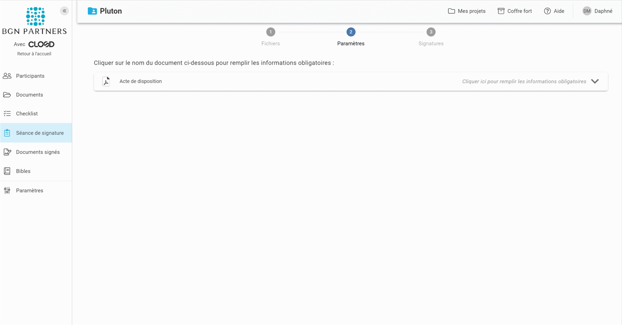Screen dimensions: 622x325
Task: Click the Bibles book icon
Action: (7, 171)
